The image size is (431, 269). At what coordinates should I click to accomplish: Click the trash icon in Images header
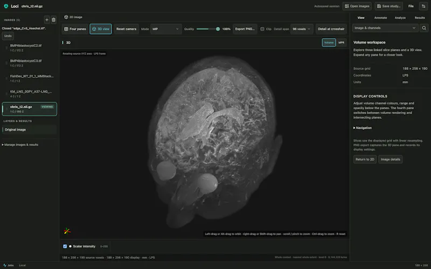tap(53, 20)
